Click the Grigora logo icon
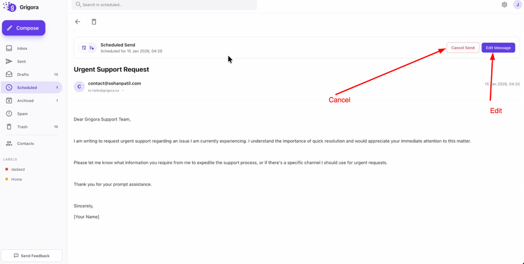 click(10, 6)
